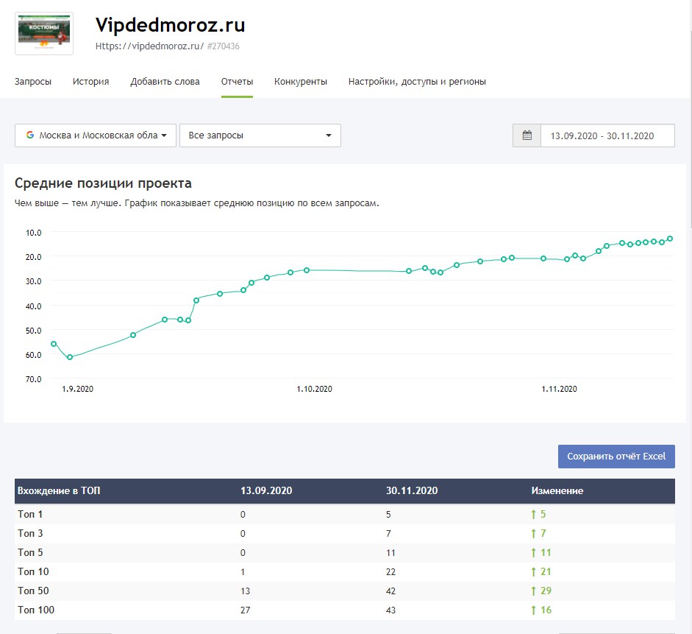Image resolution: width=692 pixels, height=634 pixels.
Task: Select the Топ 1 row label
Action: 30,514
